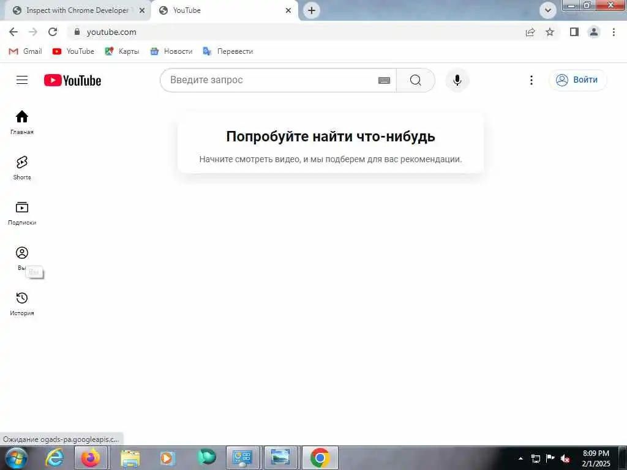Open Windows Start menu
Viewport: 627px width, 470px height.
point(17,458)
